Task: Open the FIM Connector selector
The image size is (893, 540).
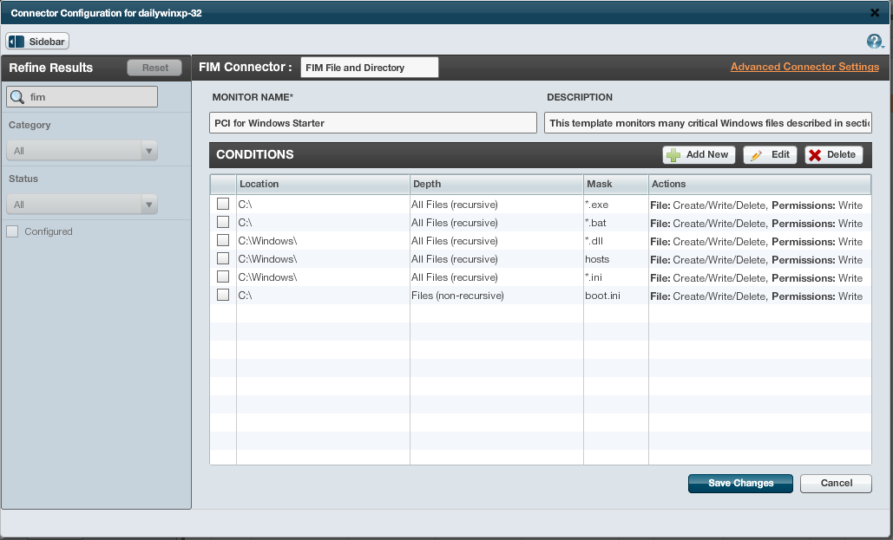Action: (x=368, y=67)
